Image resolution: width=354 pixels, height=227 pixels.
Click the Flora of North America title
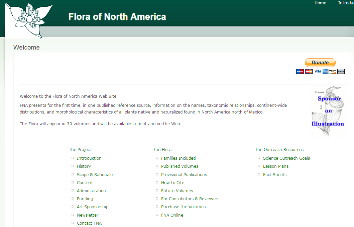click(x=117, y=17)
